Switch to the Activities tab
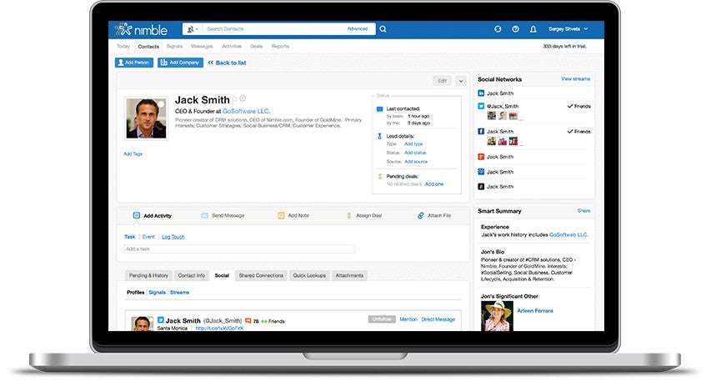 coord(232,46)
